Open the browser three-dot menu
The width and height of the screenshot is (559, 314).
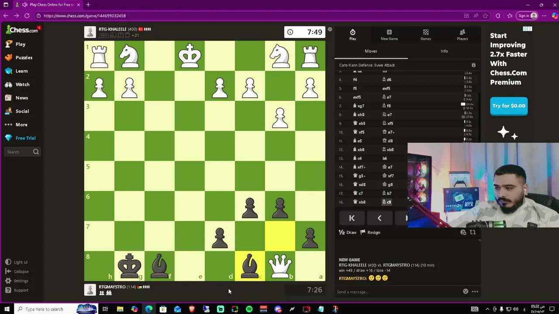tap(544, 16)
